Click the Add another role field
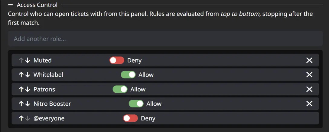 tap(165, 39)
